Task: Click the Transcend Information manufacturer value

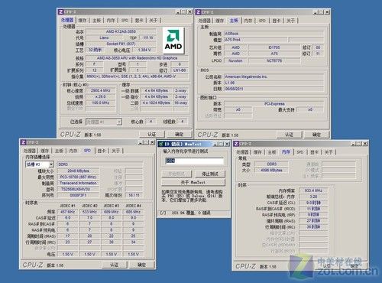Action: pos(78,183)
